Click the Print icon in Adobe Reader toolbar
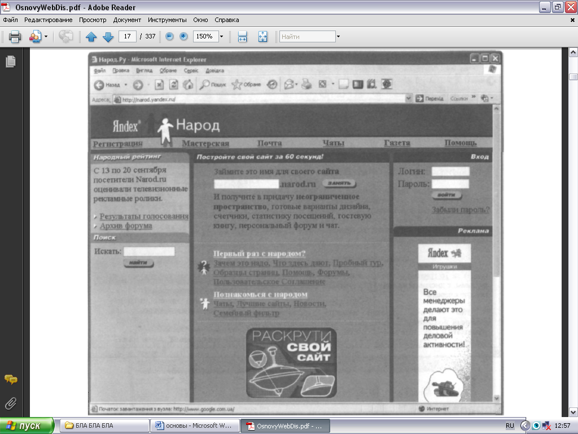The height and width of the screenshot is (434, 578). [x=15, y=37]
